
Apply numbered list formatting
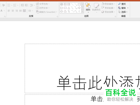click(15, 5)
